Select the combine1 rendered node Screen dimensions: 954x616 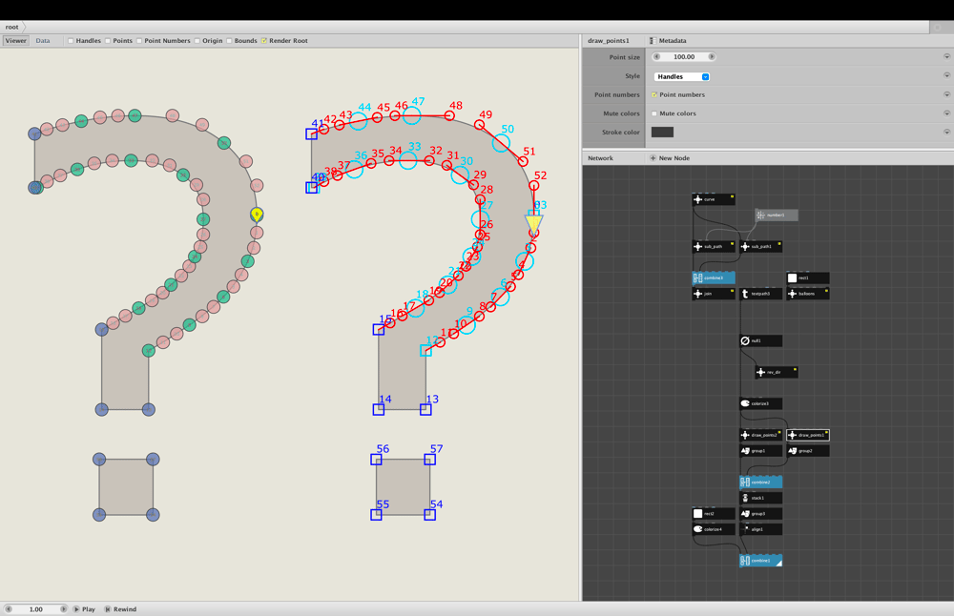(760, 561)
